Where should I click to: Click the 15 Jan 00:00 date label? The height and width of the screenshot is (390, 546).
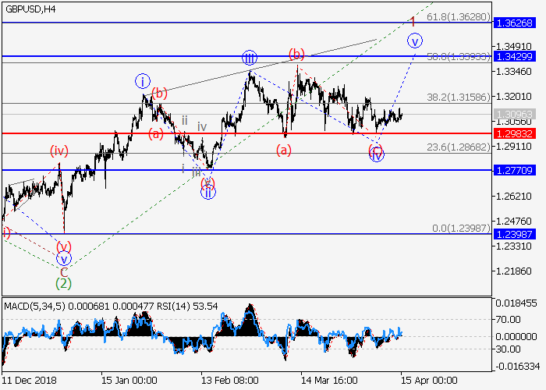129,381
